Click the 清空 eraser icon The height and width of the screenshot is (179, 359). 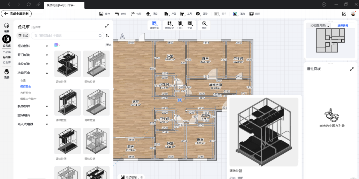(148, 14)
